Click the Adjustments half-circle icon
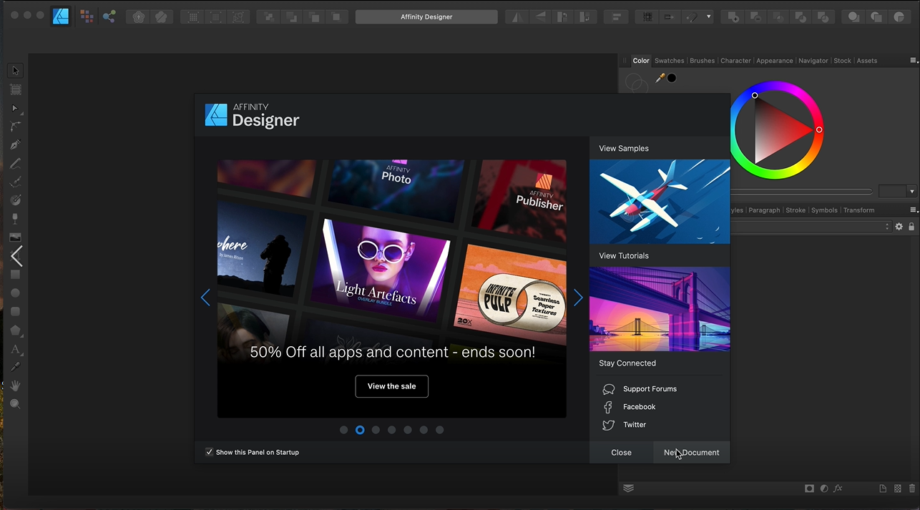This screenshot has width=920, height=510. coord(824,489)
